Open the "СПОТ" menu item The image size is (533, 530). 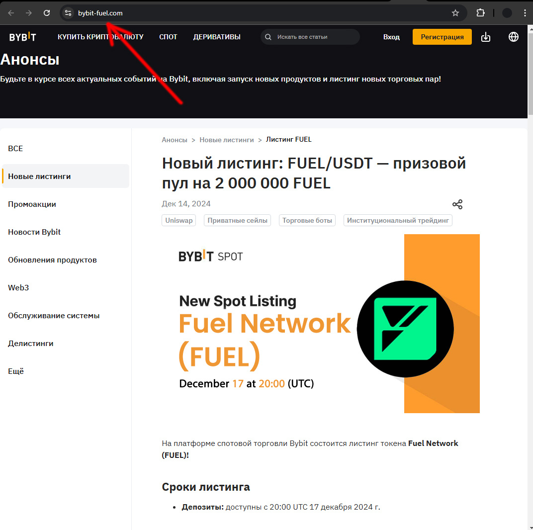point(168,37)
